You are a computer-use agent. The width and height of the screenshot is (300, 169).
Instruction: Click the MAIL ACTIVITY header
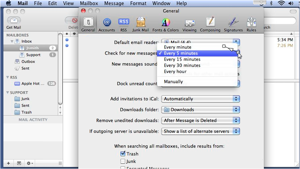(33, 120)
